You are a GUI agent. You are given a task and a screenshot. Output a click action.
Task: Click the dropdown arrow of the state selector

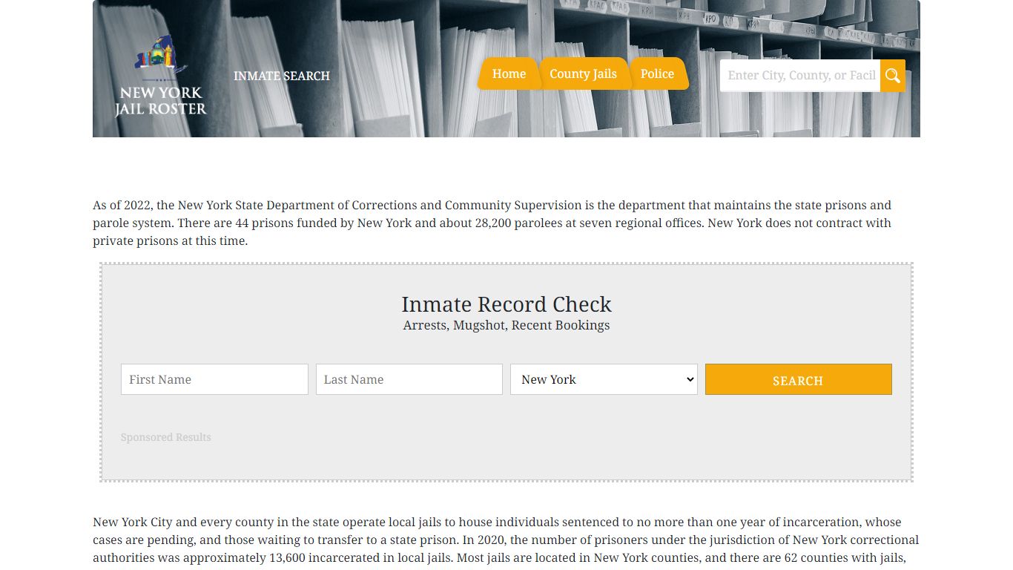tap(690, 379)
